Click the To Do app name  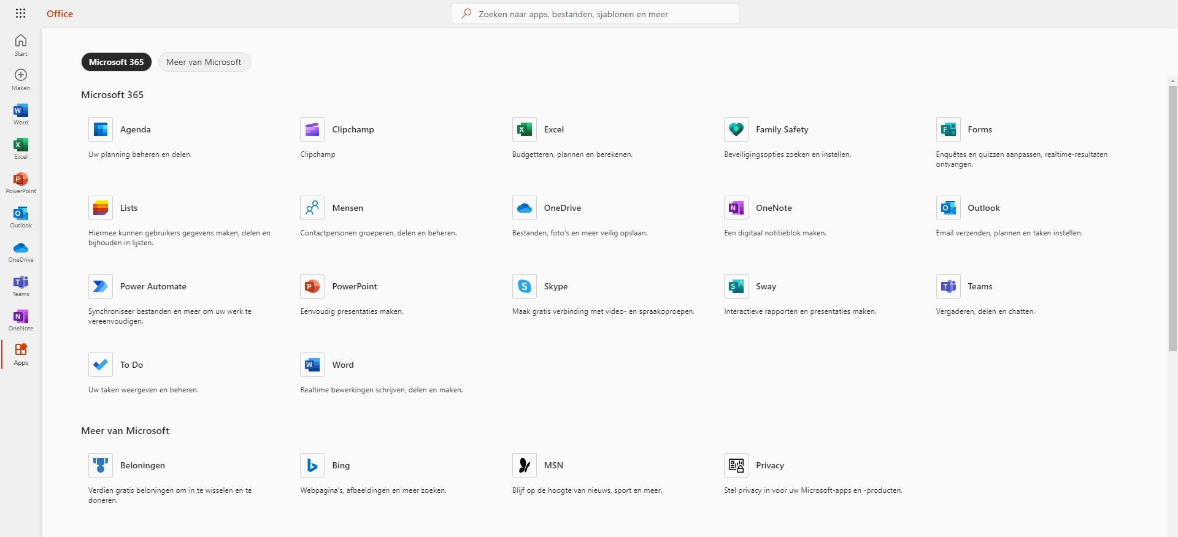point(131,365)
